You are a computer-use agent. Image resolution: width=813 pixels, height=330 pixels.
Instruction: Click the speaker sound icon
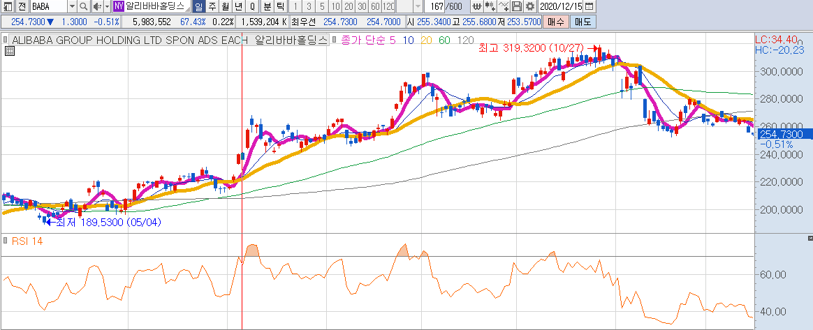[97, 7]
